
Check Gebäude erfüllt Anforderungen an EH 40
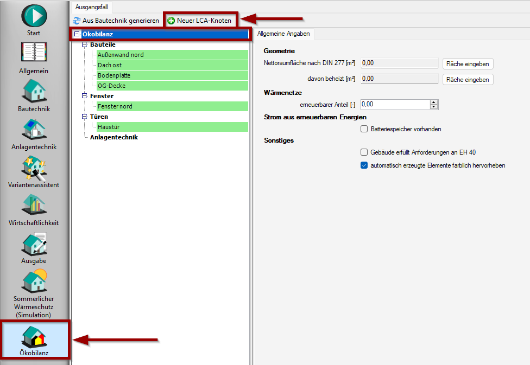click(x=364, y=152)
